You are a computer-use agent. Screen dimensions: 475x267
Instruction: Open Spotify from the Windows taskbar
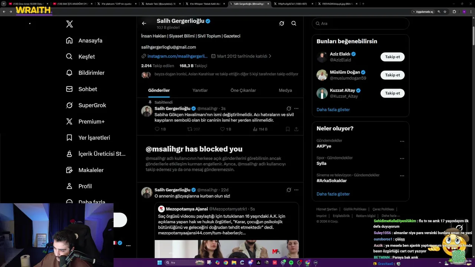291,263
